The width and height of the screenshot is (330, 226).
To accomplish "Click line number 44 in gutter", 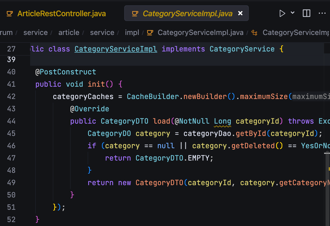I will (11, 121).
